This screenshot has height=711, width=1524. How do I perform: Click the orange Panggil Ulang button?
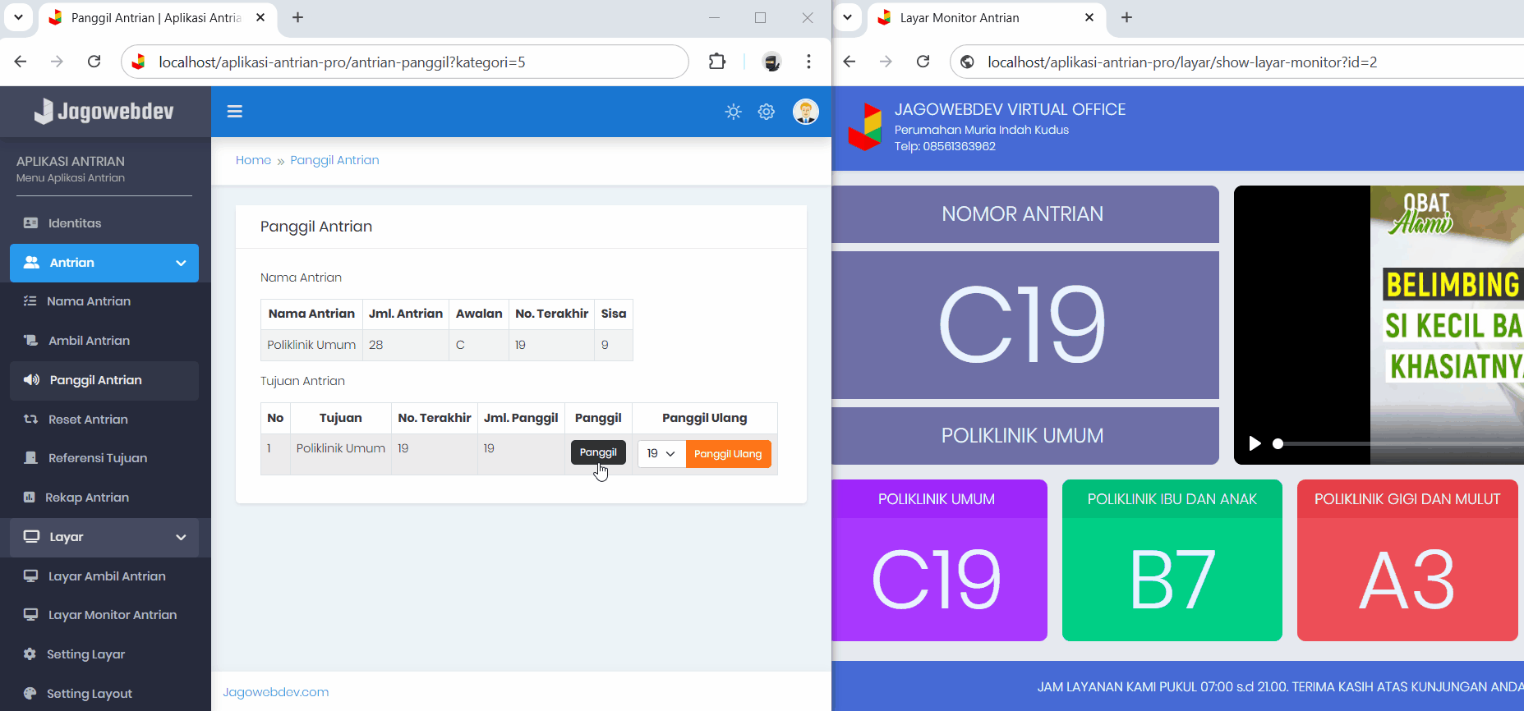click(728, 454)
